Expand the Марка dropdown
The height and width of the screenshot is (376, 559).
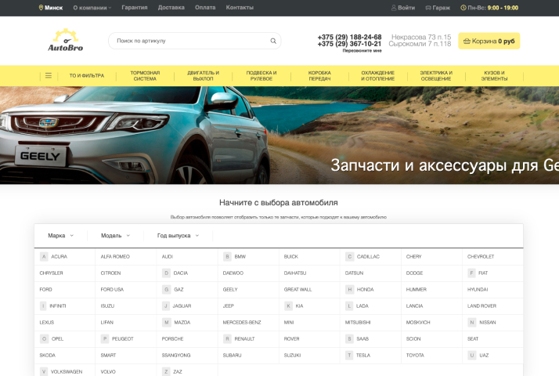click(60, 235)
